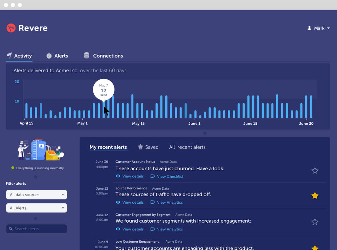Viewport: 337px width, 250px height.
Task: Open View Analytics for Customer Engagement by Segment
Action: [166, 229]
